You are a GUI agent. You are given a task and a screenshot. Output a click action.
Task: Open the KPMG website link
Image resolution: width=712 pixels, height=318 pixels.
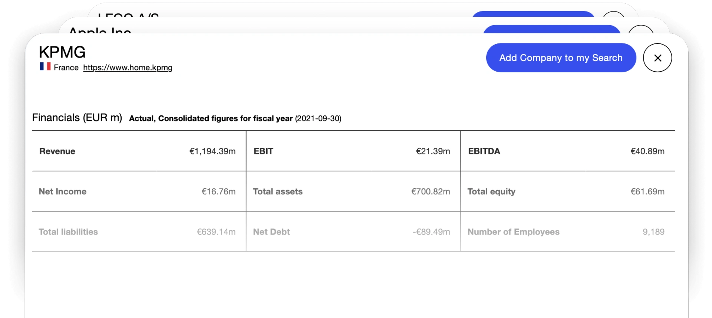click(x=128, y=68)
